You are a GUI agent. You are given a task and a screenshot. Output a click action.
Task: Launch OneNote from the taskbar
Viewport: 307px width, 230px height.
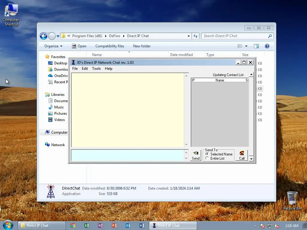(x=100, y=226)
